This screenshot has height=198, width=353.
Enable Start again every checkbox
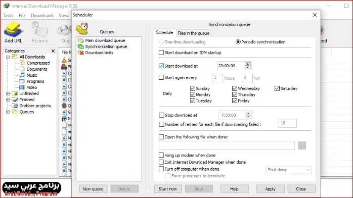pyautogui.click(x=161, y=78)
